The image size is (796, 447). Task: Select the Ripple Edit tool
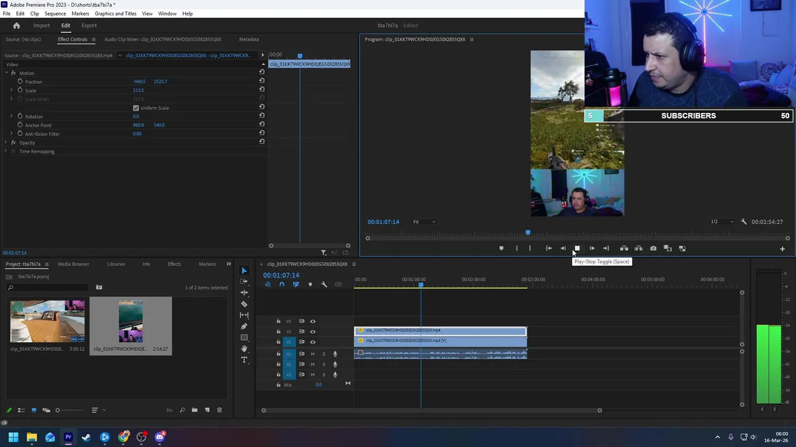(244, 292)
